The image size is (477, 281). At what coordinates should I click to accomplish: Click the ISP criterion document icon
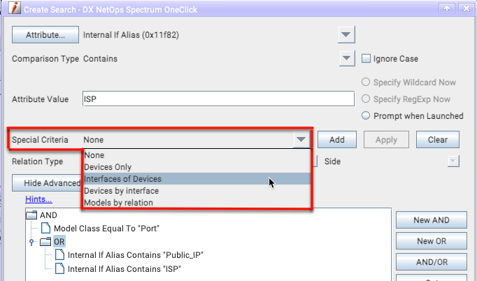(x=59, y=268)
